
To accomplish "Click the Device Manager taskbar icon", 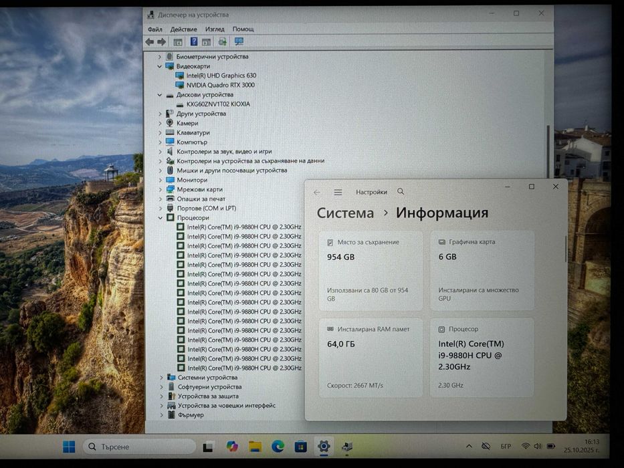I will pyautogui.click(x=347, y=447).
